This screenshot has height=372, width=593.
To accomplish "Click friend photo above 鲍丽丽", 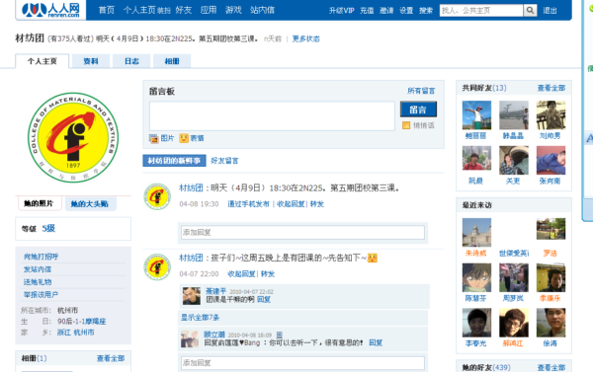I will click(476, 115).
